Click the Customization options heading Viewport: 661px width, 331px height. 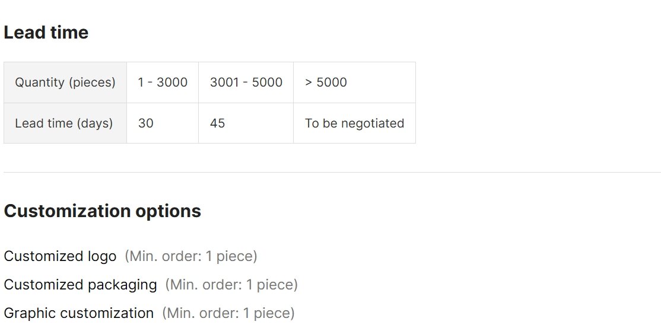(103, 211)
